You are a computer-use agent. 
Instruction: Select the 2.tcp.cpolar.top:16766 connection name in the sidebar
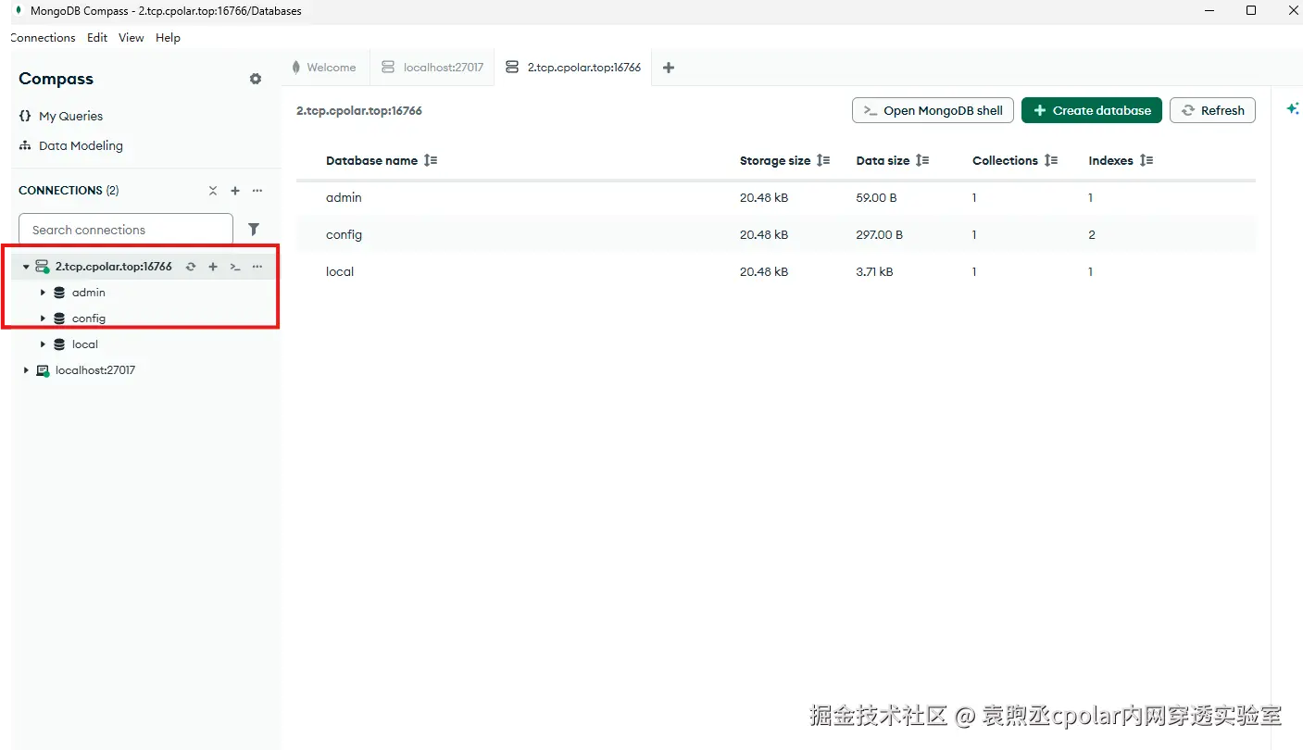tap(114, 267)
